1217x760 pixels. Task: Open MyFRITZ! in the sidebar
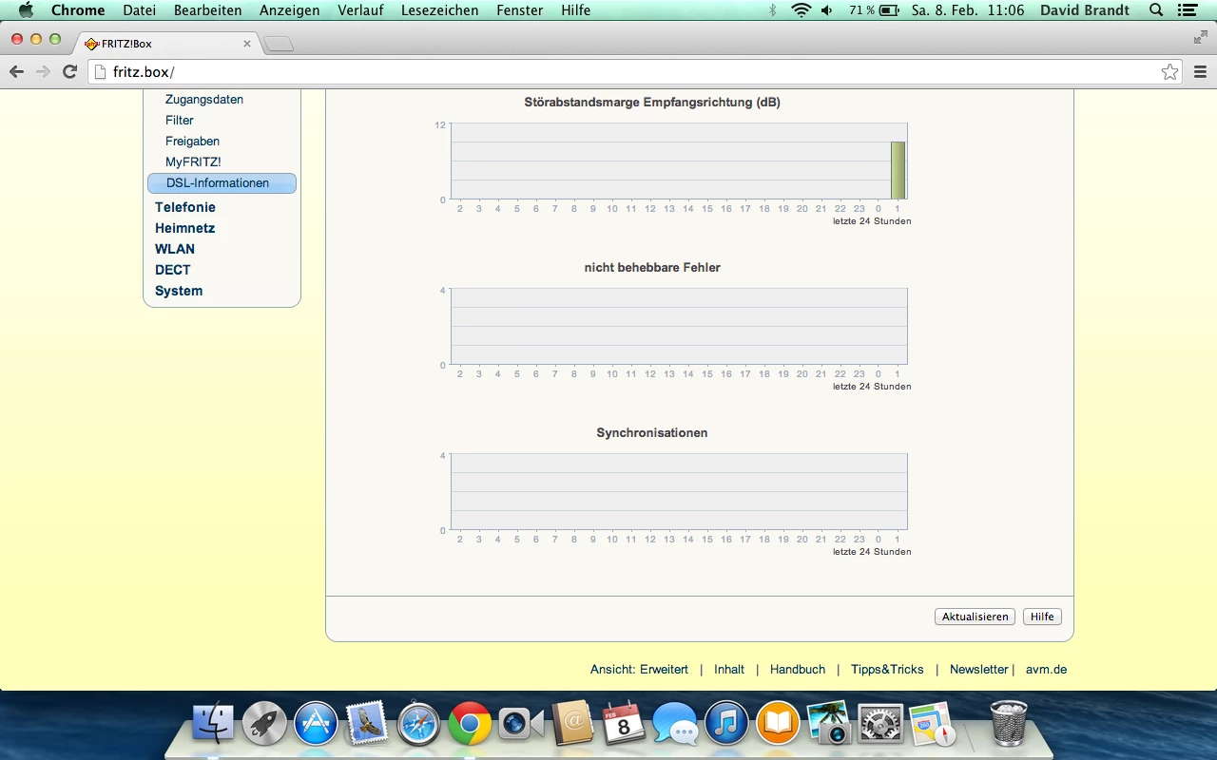tap(193, 162)
